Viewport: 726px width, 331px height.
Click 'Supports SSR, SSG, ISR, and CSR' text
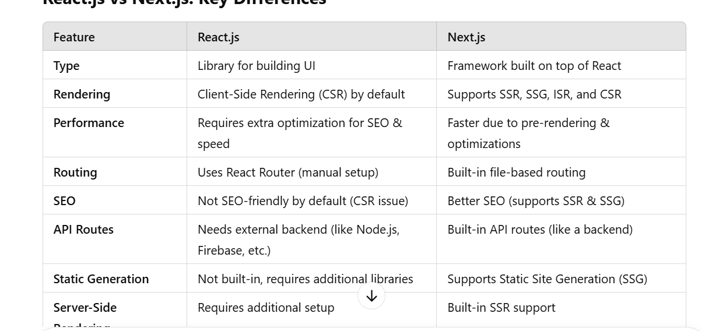[534, 94]
